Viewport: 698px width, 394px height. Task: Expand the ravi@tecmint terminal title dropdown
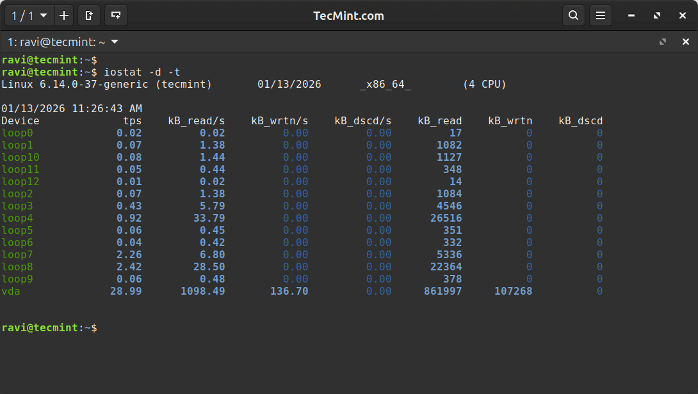113,42
